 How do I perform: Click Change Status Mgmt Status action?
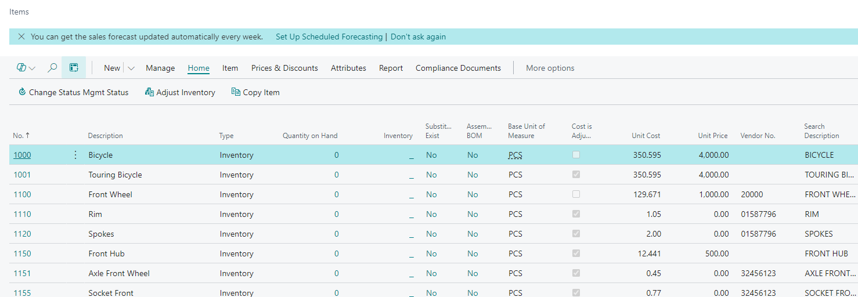point(73,92)
